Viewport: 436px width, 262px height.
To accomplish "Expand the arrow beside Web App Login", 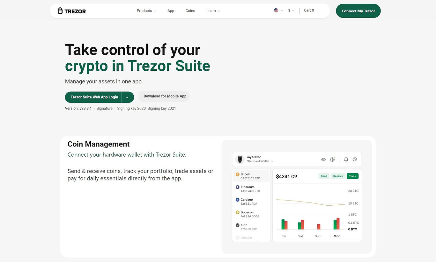I will coord(127,97).
